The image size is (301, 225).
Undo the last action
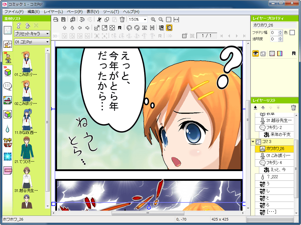[82, 19]
